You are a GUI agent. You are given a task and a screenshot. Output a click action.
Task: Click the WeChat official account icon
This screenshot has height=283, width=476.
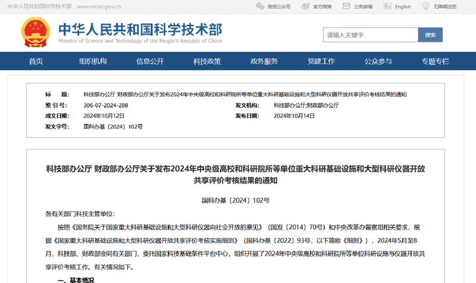tap(261, 6)
